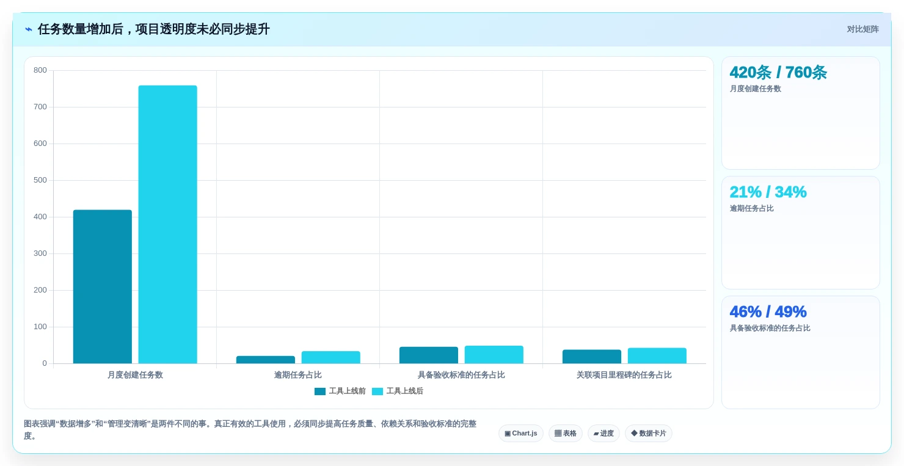This screenshot has width=904, height=466.
Task: Select the 进度 tag chip
Action: (x=603, y=434)
